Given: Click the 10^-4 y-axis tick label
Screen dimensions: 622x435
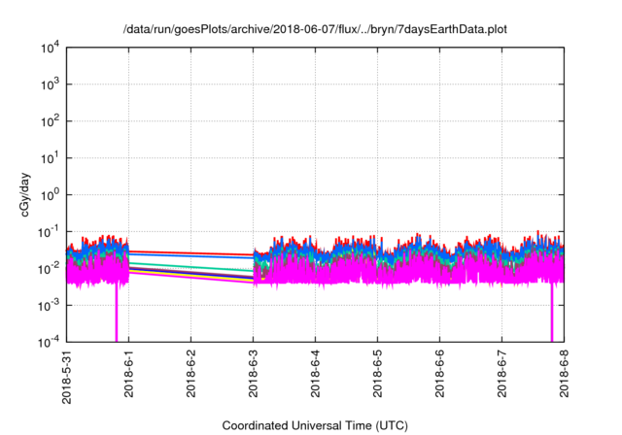Looking at the screenshot, I should pyautogui.click(x=49, y=342).
